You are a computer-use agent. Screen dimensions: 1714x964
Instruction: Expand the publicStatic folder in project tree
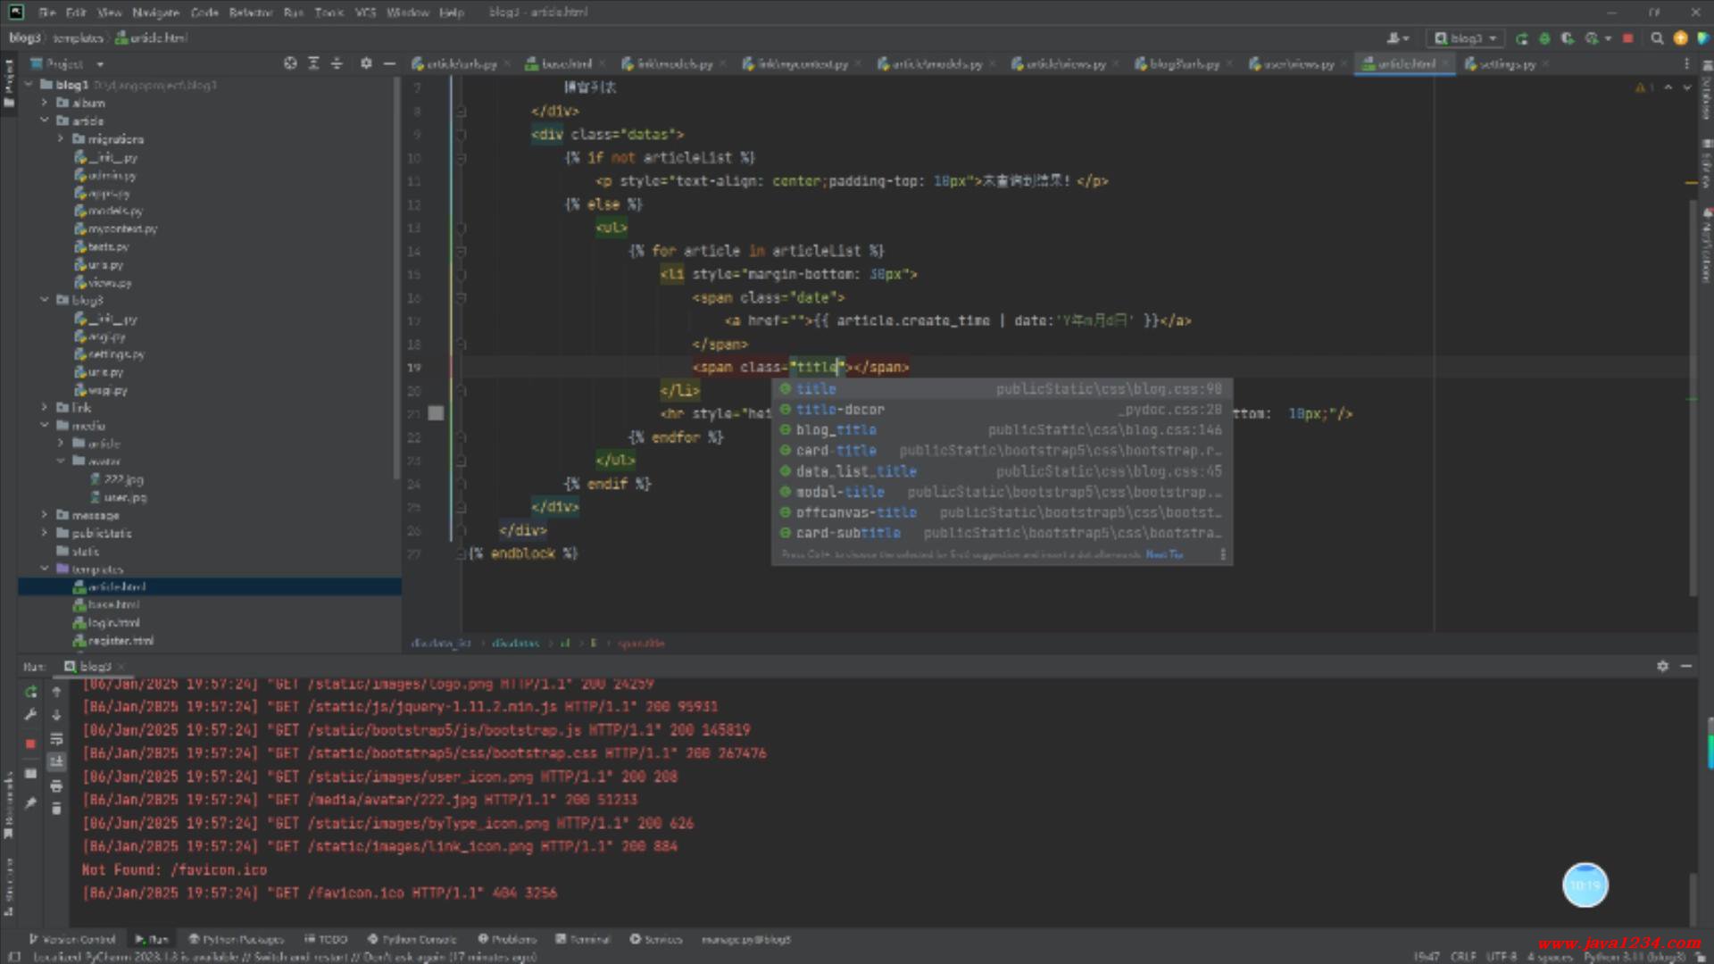45,533
